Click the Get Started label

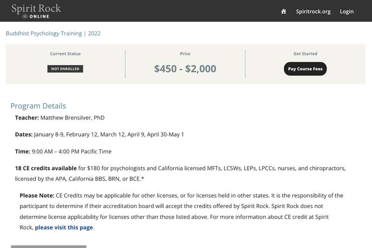click(306, 54)
